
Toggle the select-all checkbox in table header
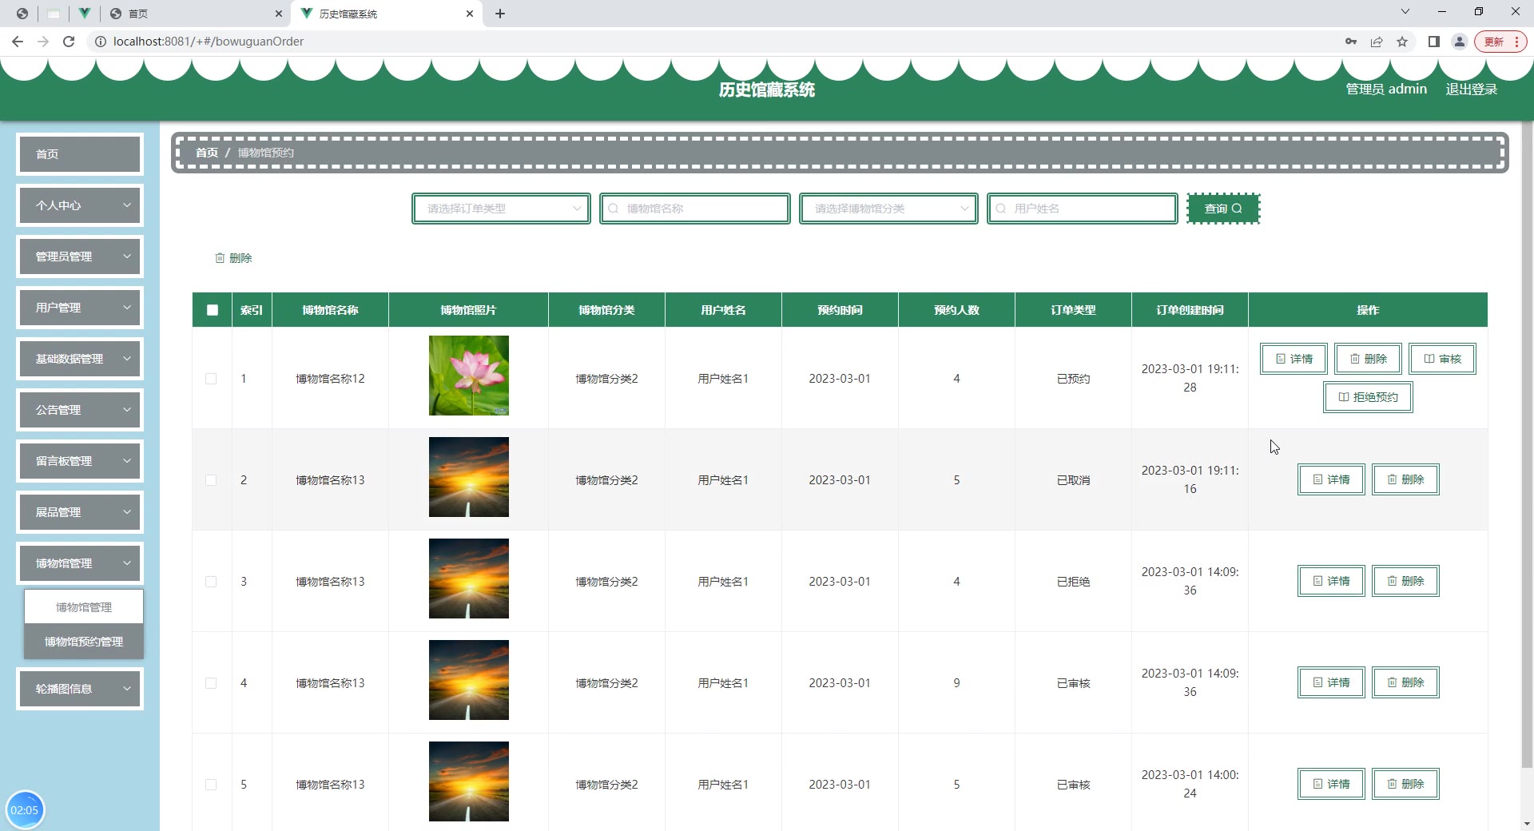213,310
